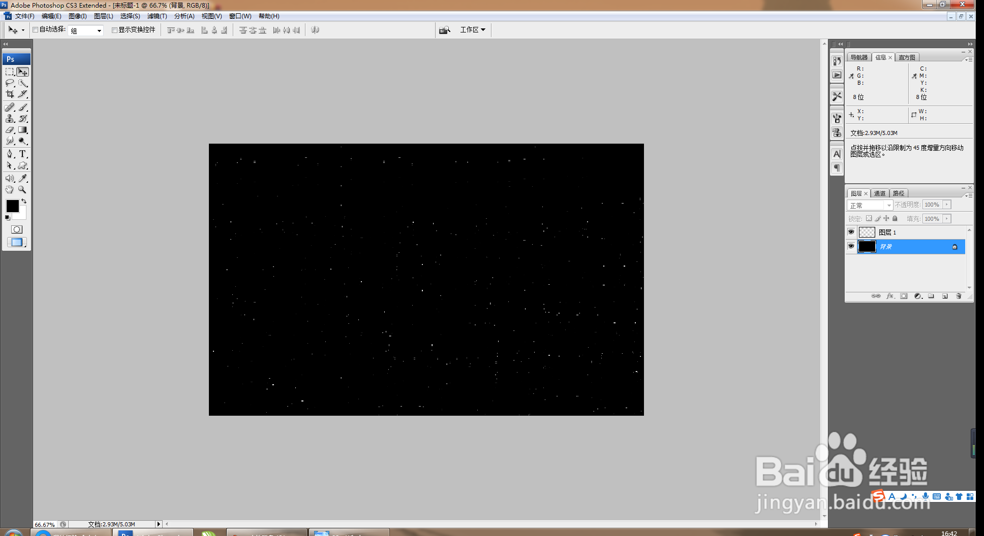The width and height of the screenshot is (984, 536).
Task: Select the Pen tool
Action: click(10, 154)
